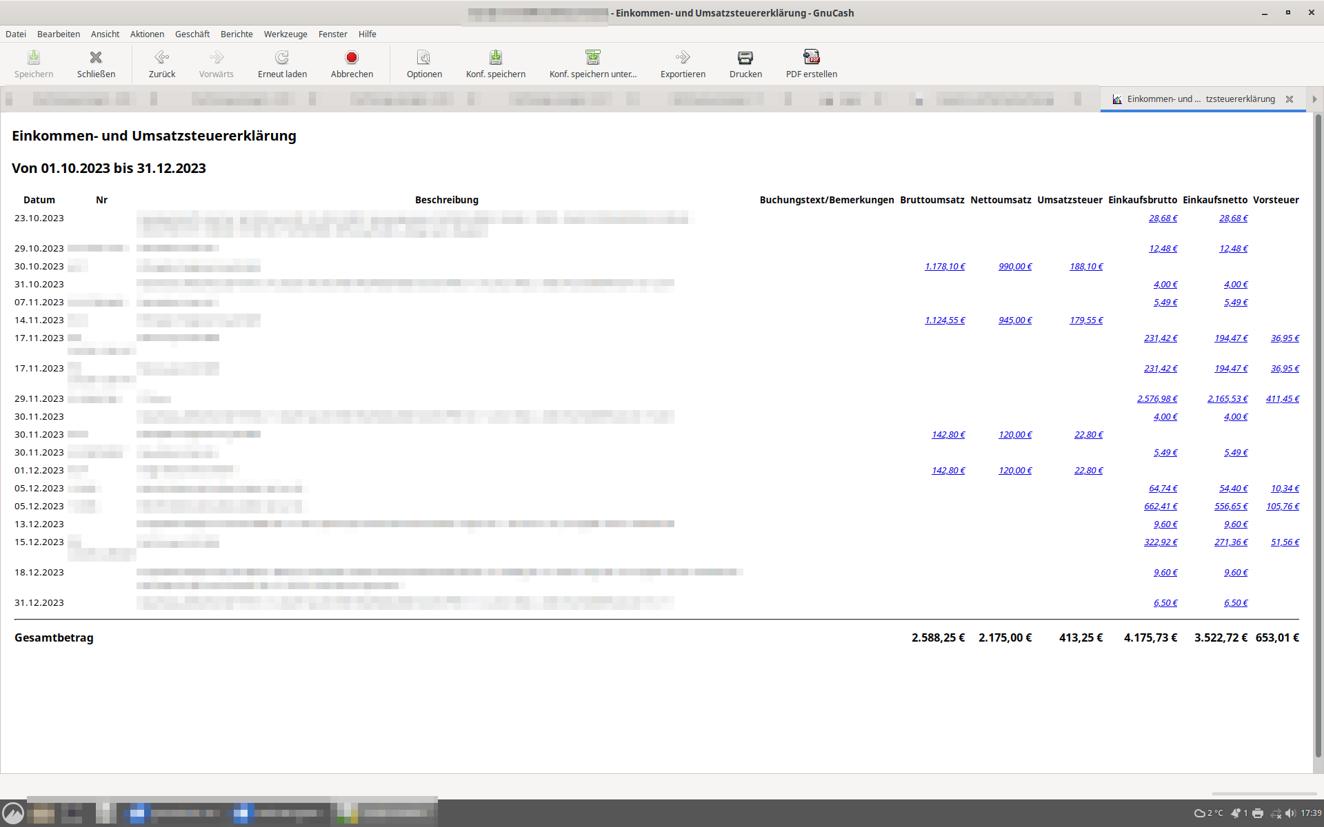The height and width of the screenshot is (827, 1324).
Task: Click the 105,76 € Vorsteuer link
Action: tap(1282, 507)
